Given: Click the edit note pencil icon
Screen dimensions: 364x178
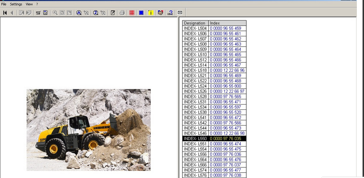Looking at the screenshot, I should 112,13.
